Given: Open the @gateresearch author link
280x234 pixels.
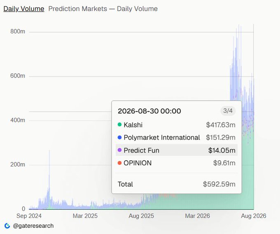Looking at the screenshot, I should pos(33,226).
